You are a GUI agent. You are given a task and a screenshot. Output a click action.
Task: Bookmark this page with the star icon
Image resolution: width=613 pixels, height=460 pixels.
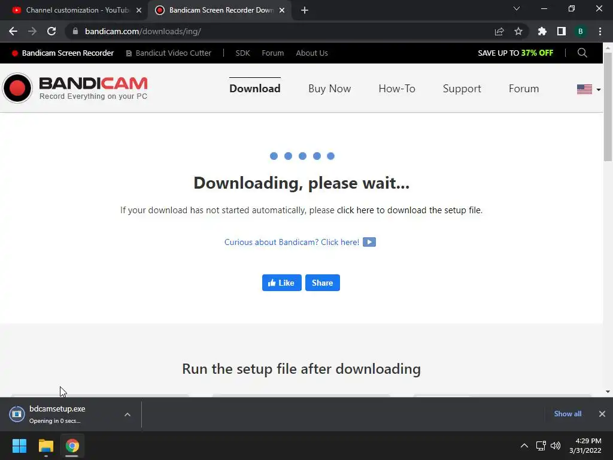(x=518, y=31)
